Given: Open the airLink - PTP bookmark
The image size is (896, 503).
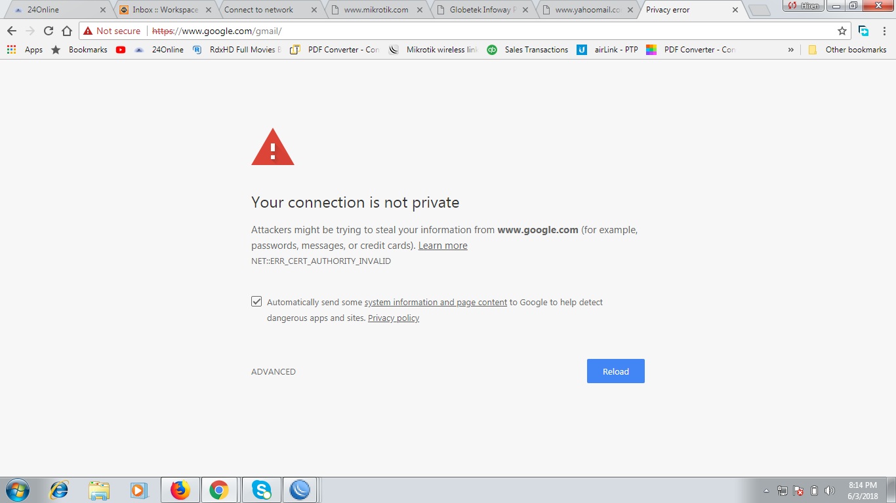Looking at the screenshot, I should click(607, 50).
